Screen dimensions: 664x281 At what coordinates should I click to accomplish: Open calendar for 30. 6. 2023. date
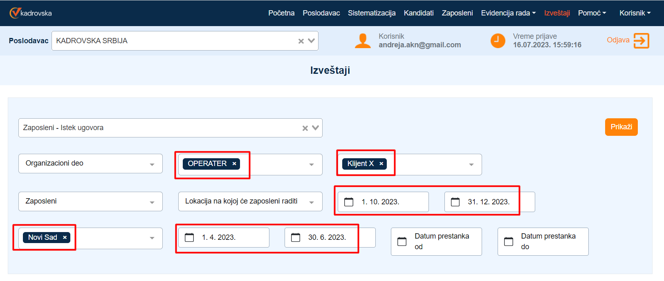296,237
